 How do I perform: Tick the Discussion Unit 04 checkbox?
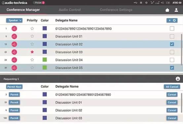pos(172,60)
